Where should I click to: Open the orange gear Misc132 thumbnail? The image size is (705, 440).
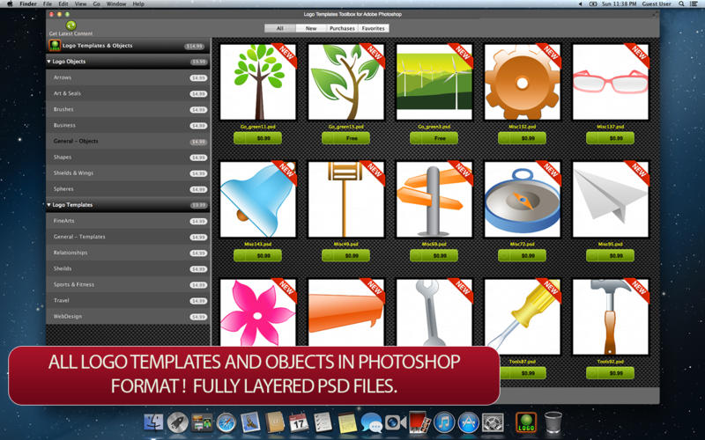pos(522,82)
